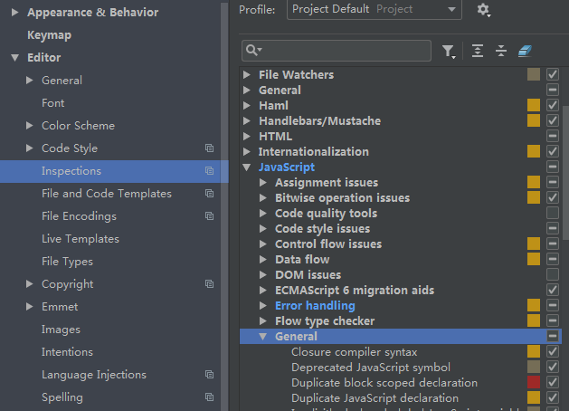
Task: Collapse the JavaScript inspections group
Action: coord(248,167)
